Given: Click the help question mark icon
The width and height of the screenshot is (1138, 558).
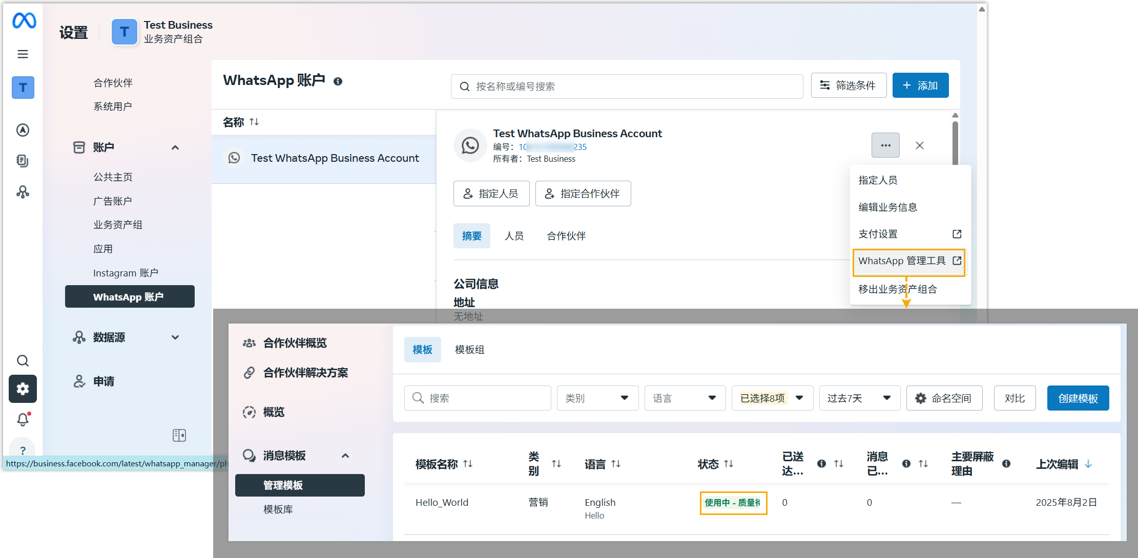Looking at the screenshot, I should click(23, 450).
